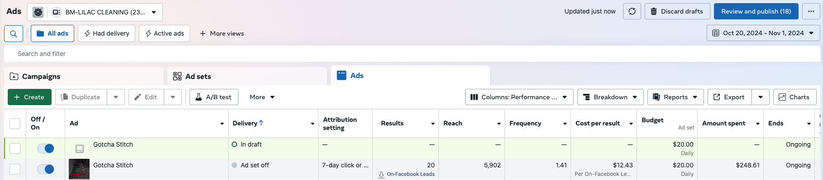
Task: Switch to the Ad sets tab
Action: (247, 77)
